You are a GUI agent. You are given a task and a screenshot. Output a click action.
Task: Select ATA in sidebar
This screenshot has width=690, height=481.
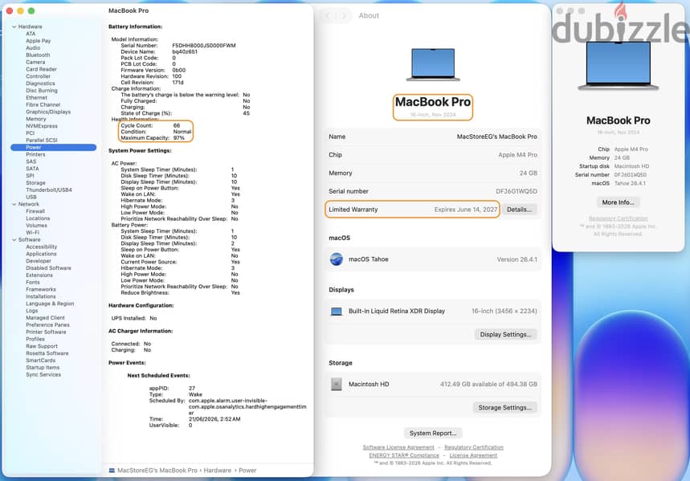pyautogui.click(x=31, y=34)
